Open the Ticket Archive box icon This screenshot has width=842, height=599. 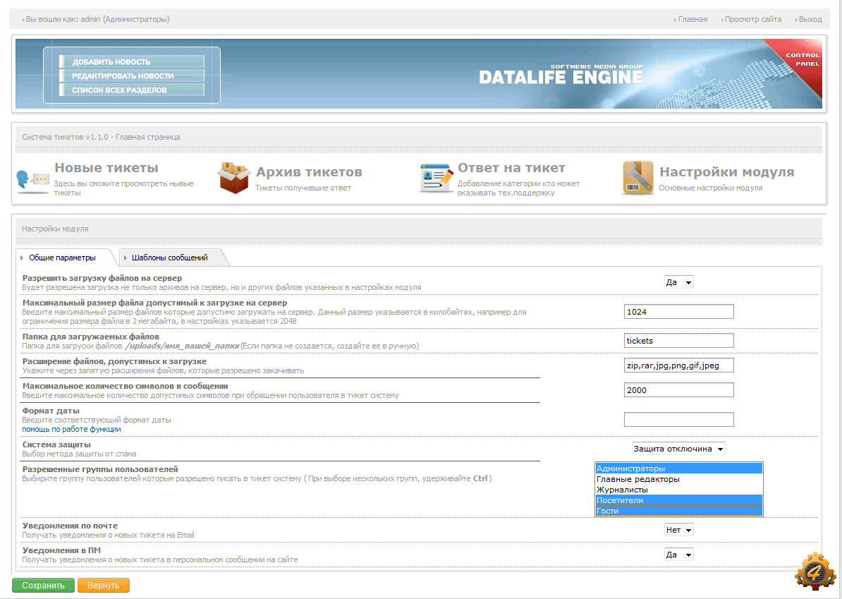click(234, 178)
